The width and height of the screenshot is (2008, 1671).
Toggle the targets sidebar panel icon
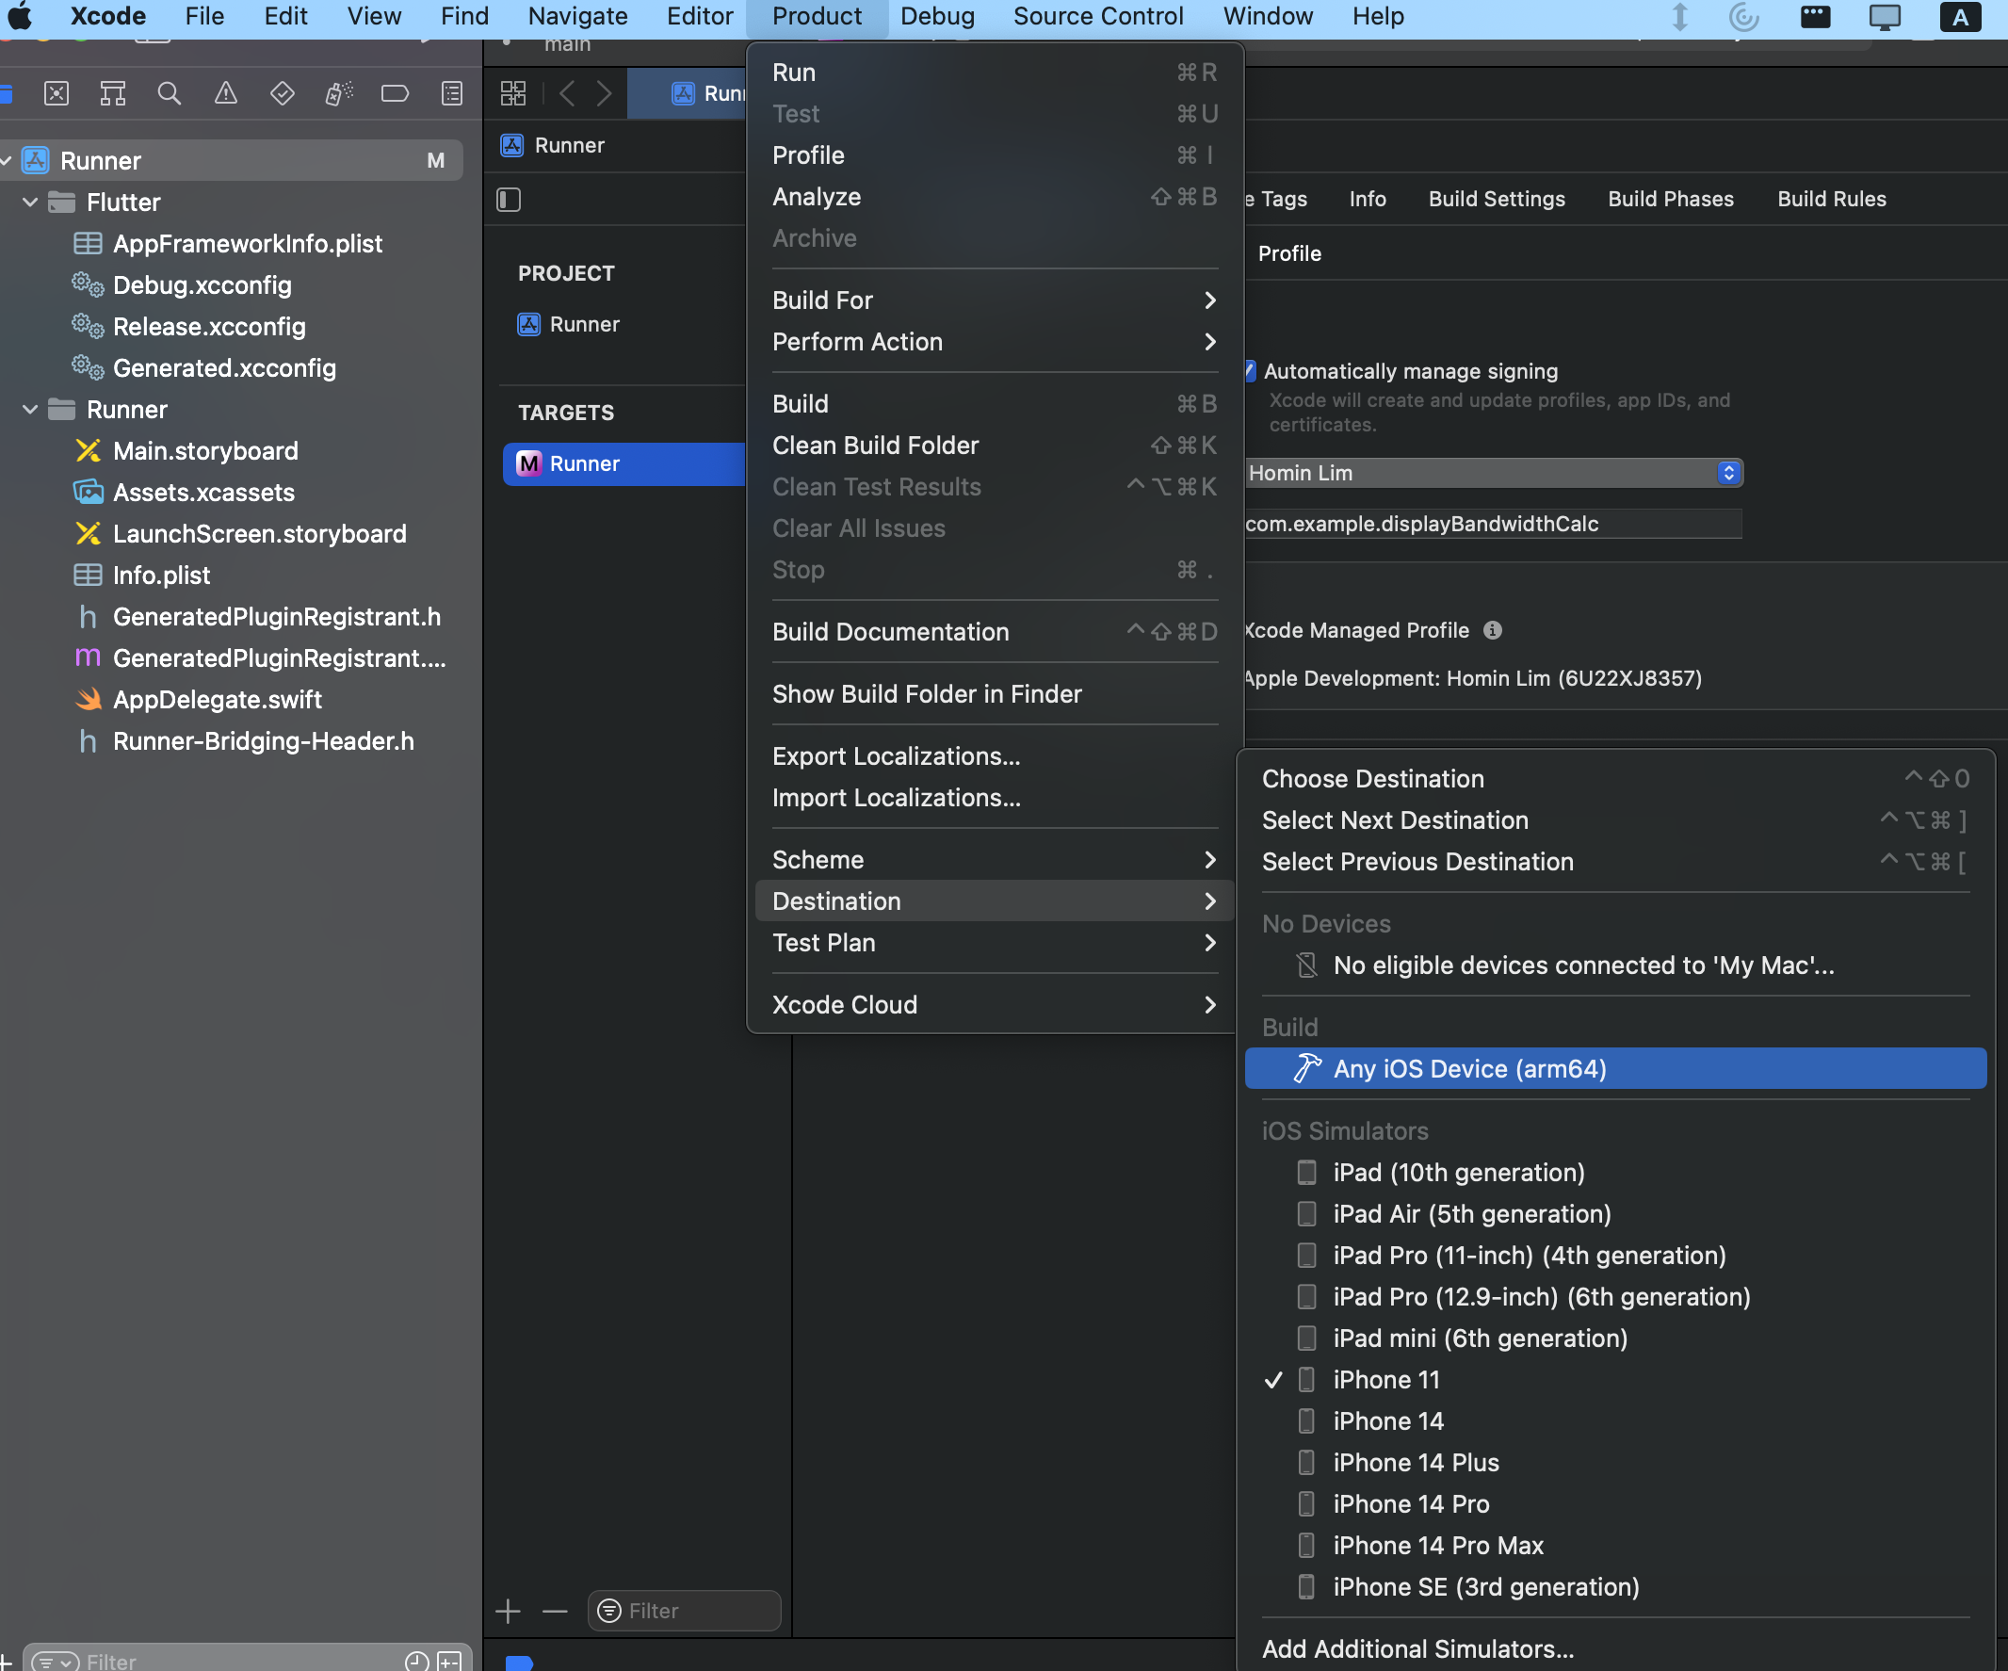tap(509, 199)
